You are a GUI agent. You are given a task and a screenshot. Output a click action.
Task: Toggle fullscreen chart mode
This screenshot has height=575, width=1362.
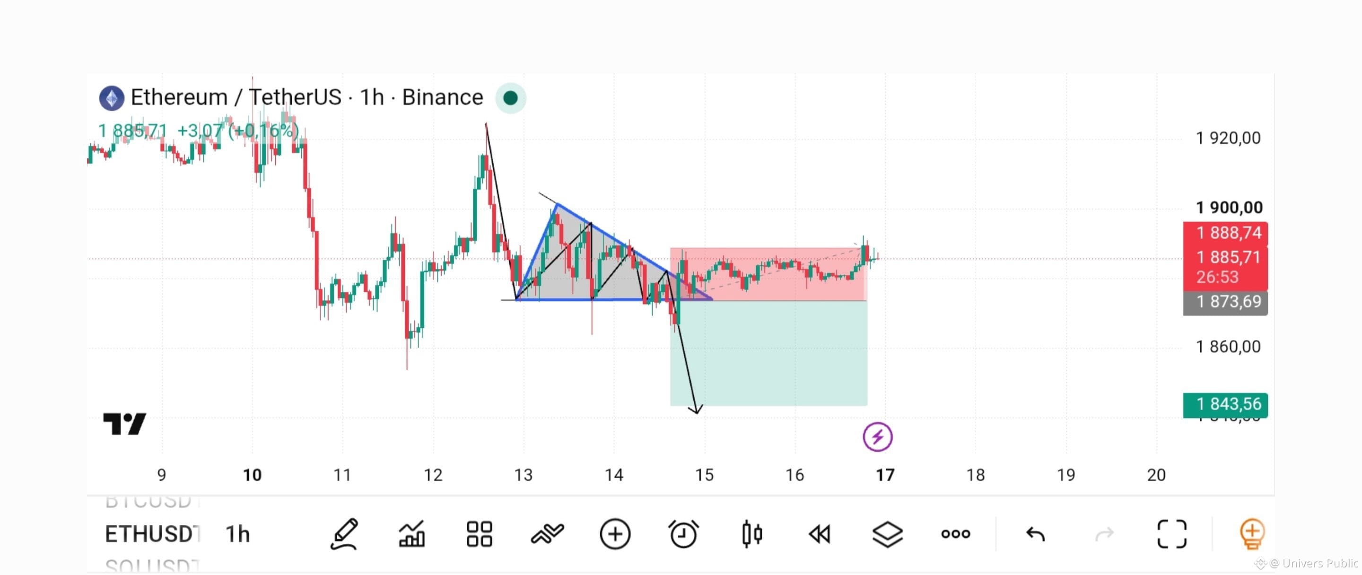(x=1172, y=534)
